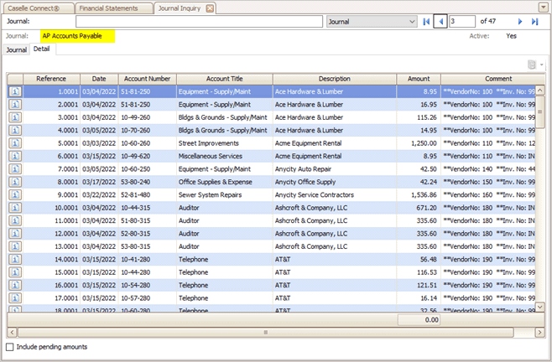Open detail icon for reference 15.0001

(15, 272)
